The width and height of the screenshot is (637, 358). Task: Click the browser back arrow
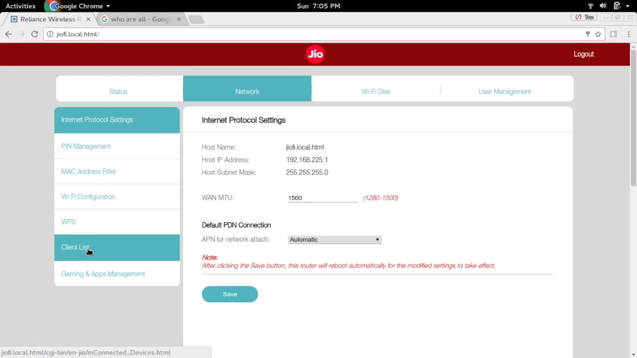coord(8,34)
